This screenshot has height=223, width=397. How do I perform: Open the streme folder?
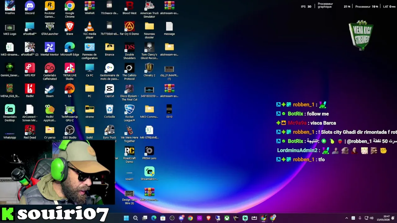pyautogui.click(x=90, y=112)
